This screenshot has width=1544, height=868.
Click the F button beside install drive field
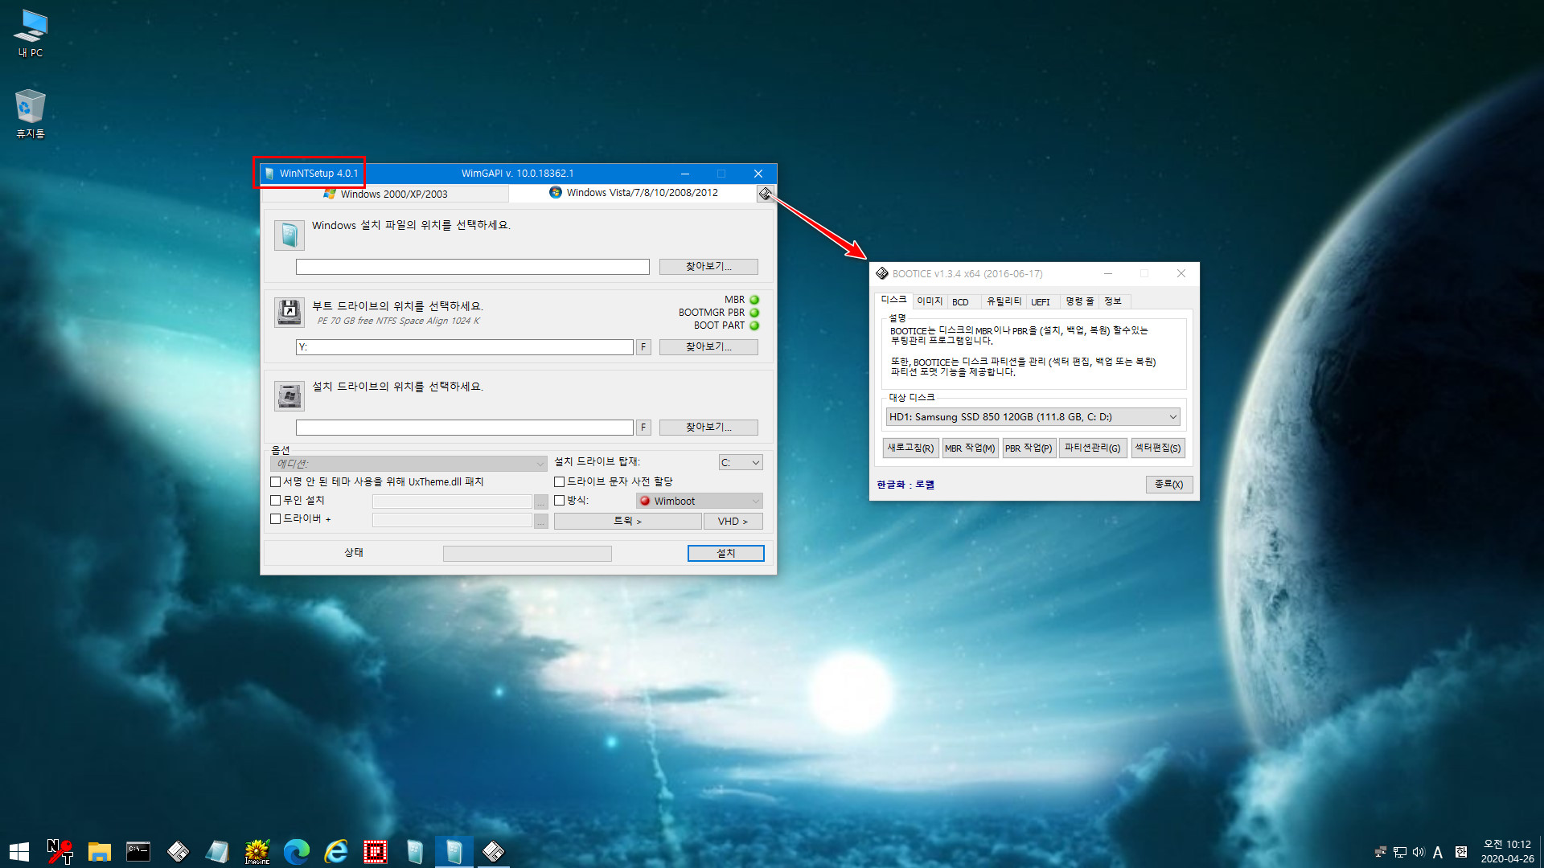tap(643, 428)
